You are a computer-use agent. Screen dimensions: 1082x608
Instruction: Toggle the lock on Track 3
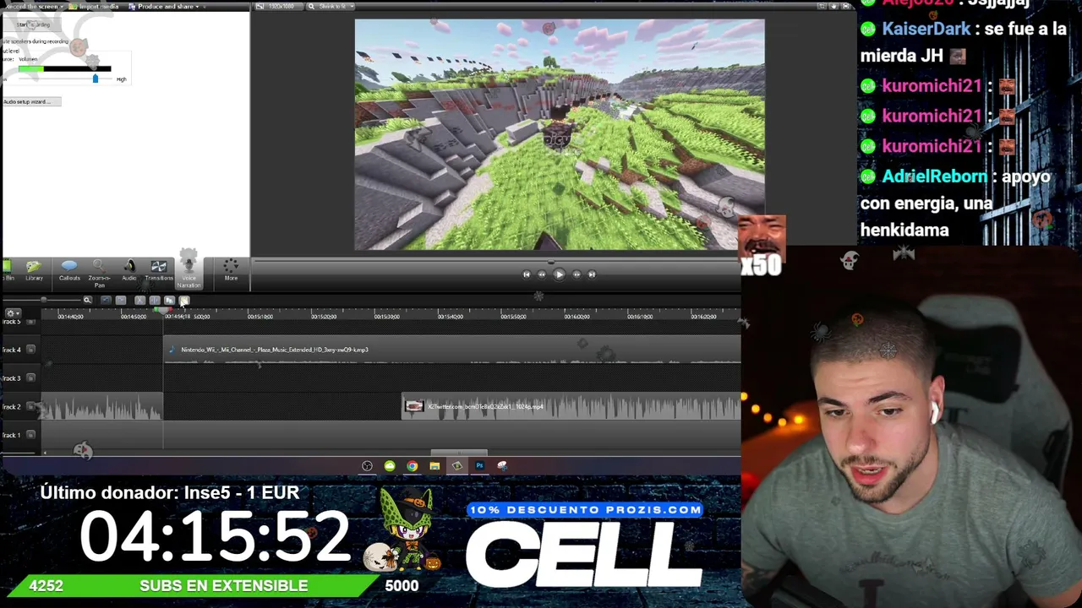(31, 378)
